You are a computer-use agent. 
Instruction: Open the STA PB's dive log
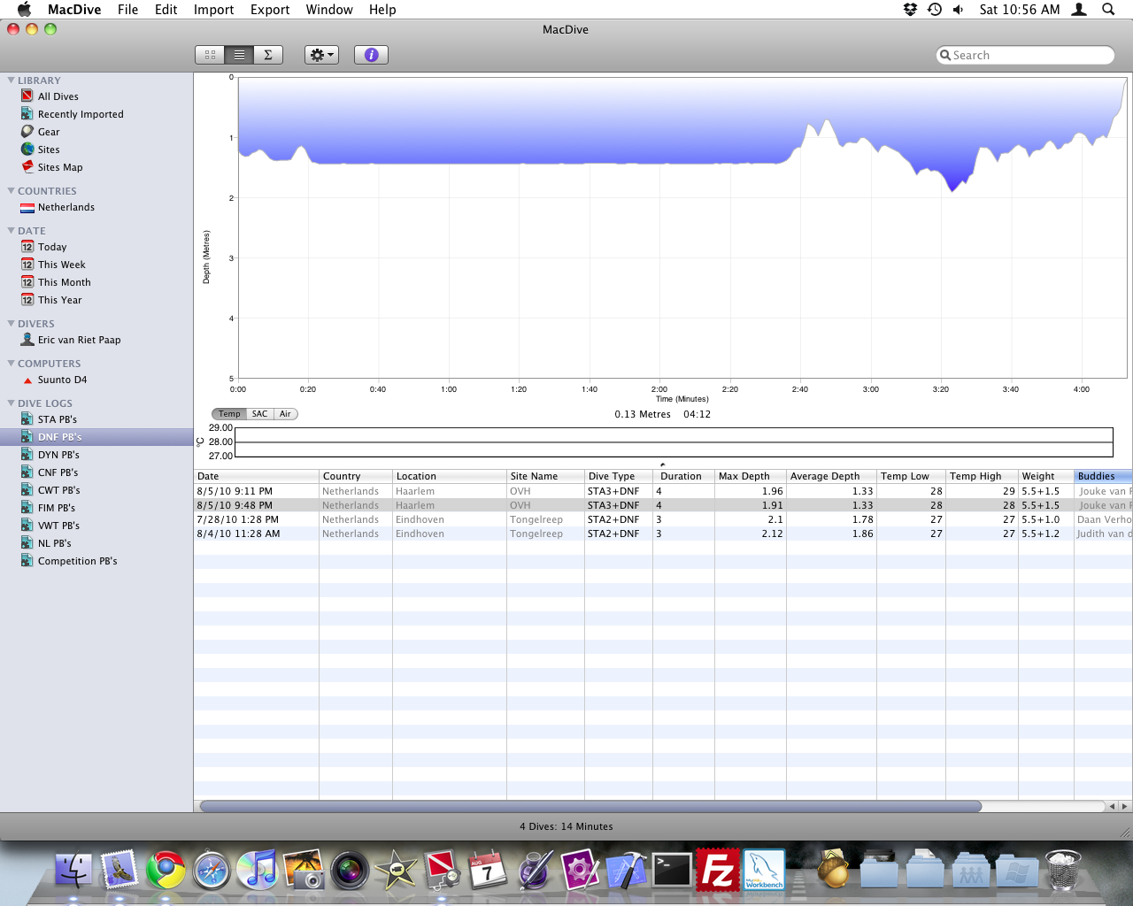coord(57,419)
